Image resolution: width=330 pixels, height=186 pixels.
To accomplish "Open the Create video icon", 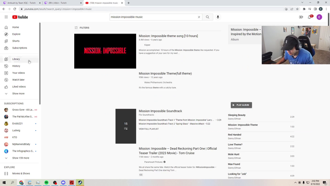I will [301, 17].
